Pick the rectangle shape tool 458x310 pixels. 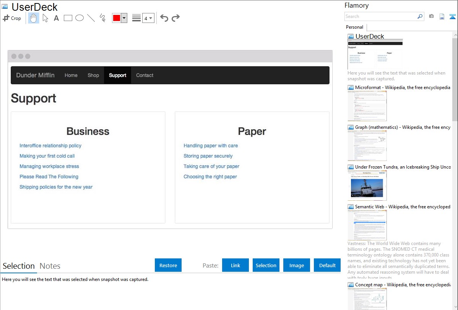[x=68, y=18]
